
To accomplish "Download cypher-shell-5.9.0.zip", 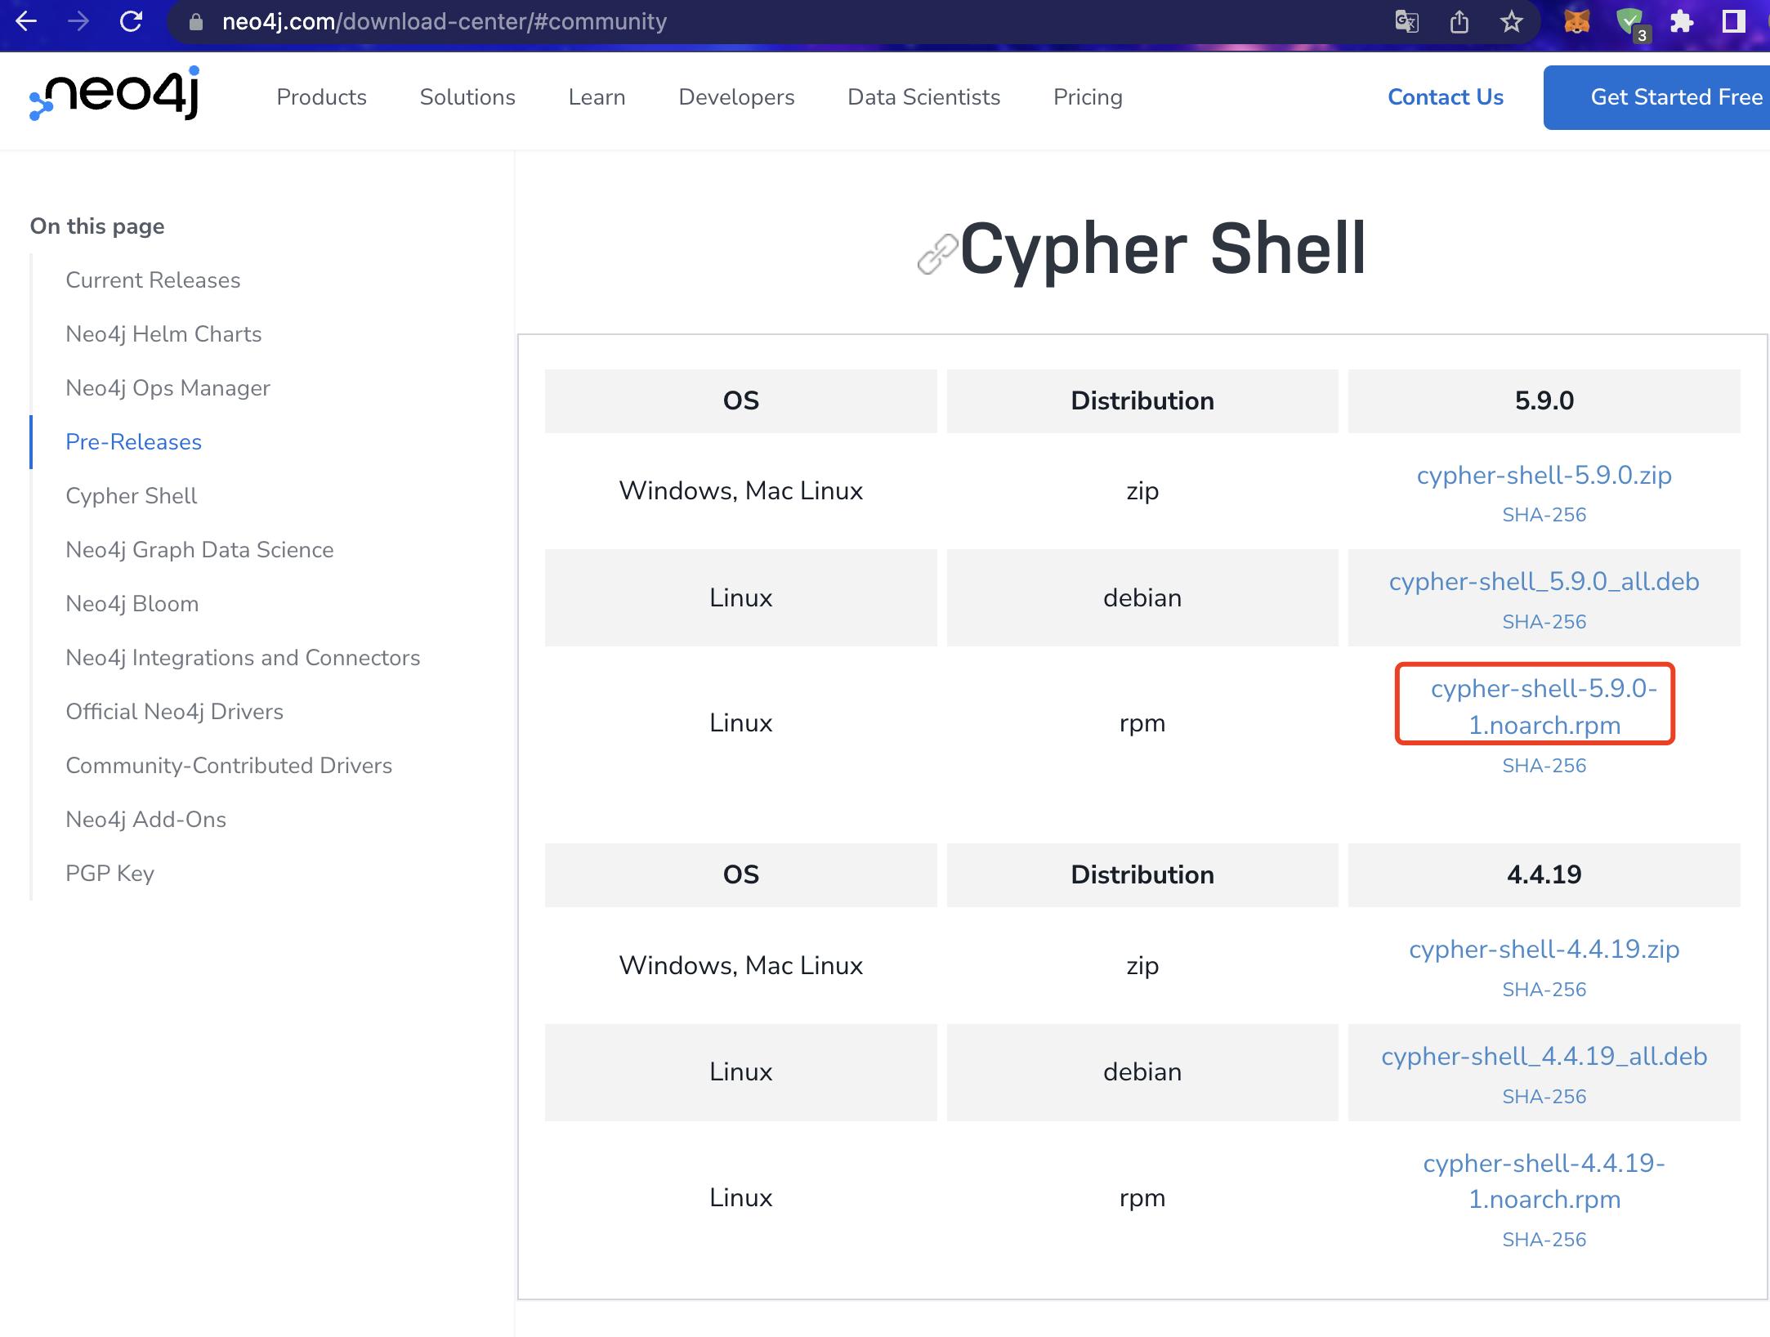I will click(1544, 475).
